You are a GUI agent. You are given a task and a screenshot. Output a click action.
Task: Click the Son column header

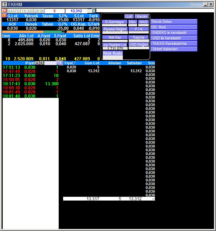coord(152,63)
